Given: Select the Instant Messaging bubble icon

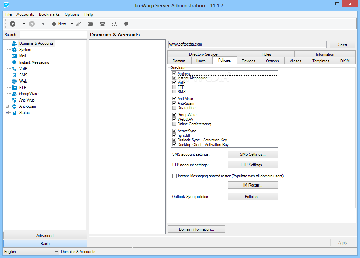Looking at the screenshot, I should click(14, 62).
